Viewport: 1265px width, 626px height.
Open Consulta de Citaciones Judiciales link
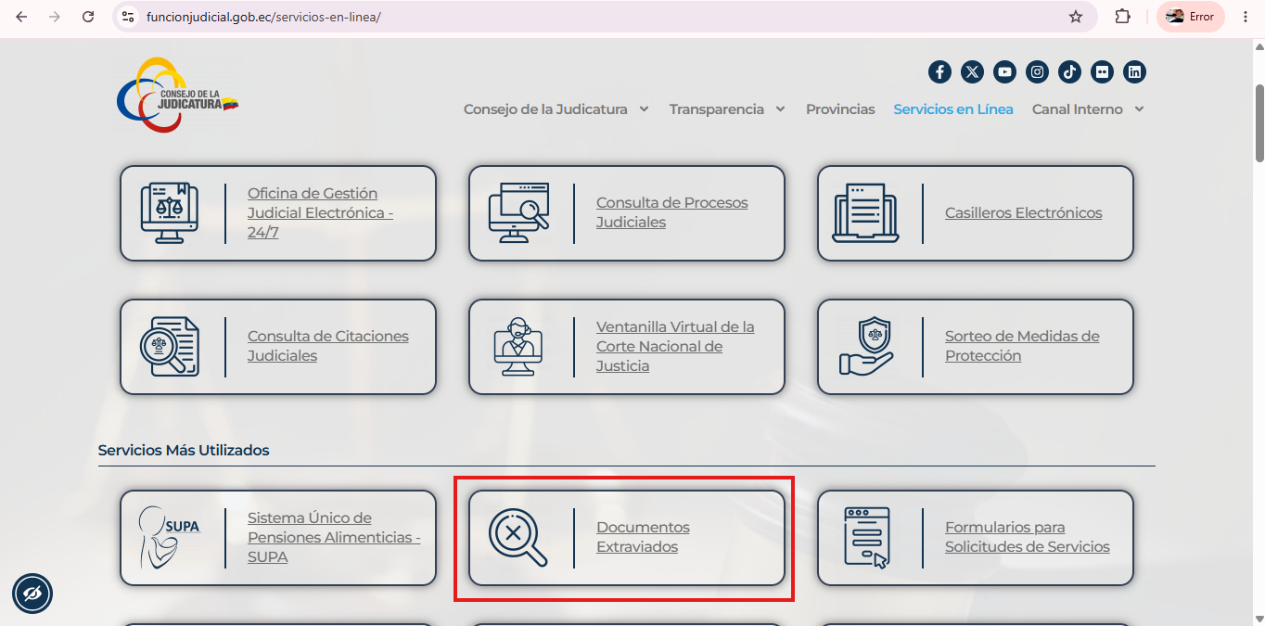pyautogui.click(x=328, y=346)
